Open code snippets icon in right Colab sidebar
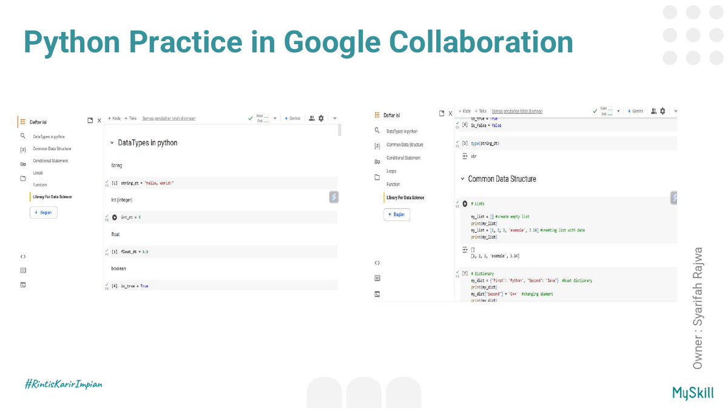Screen dimensions: 728x409 point(377,263)
